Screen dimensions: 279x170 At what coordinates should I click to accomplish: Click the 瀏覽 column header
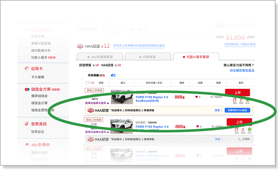coord(218,83)
